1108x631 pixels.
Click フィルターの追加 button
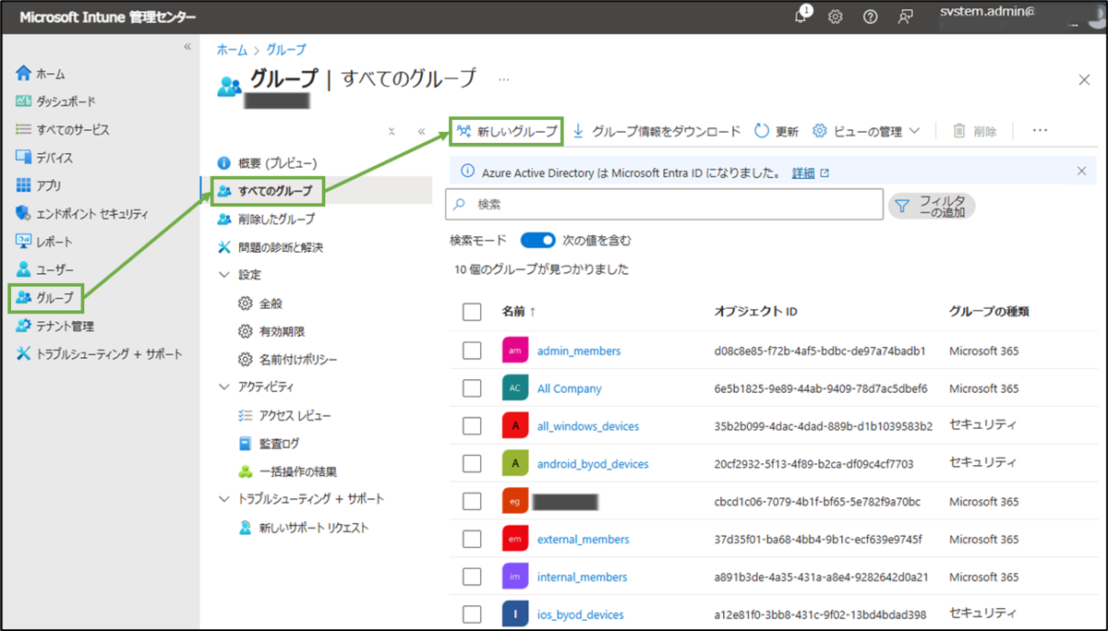tap(932, 207)
